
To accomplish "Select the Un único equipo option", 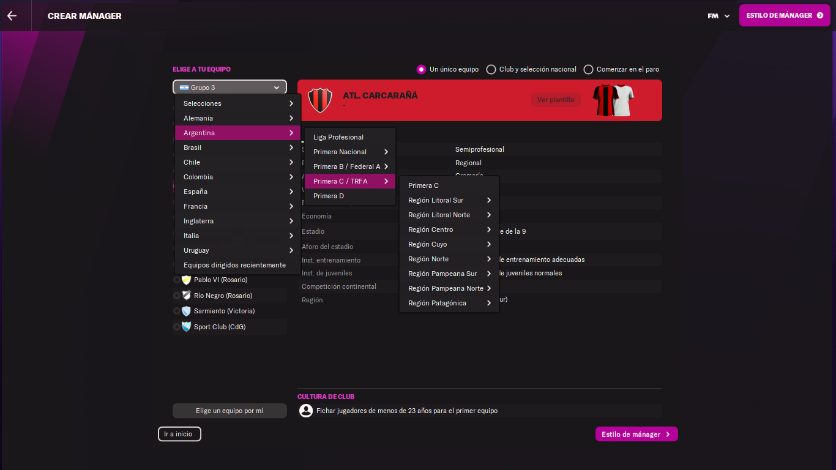I will coord(421,69).
